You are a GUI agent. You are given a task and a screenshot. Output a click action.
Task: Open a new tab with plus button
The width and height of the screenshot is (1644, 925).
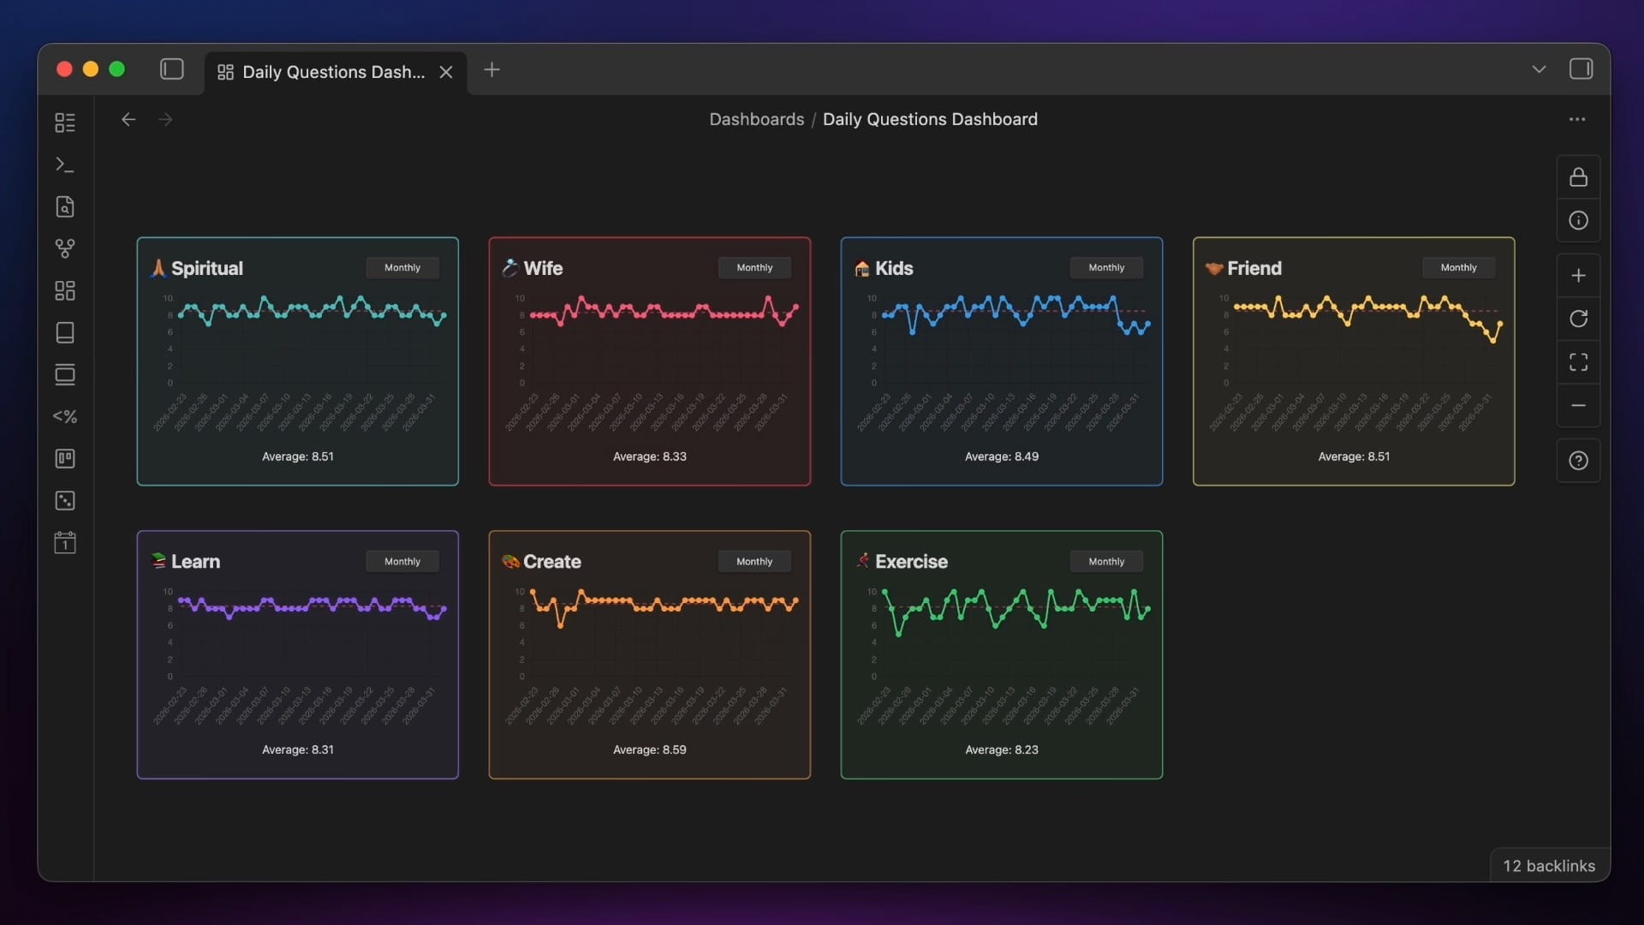coord(491,70)
